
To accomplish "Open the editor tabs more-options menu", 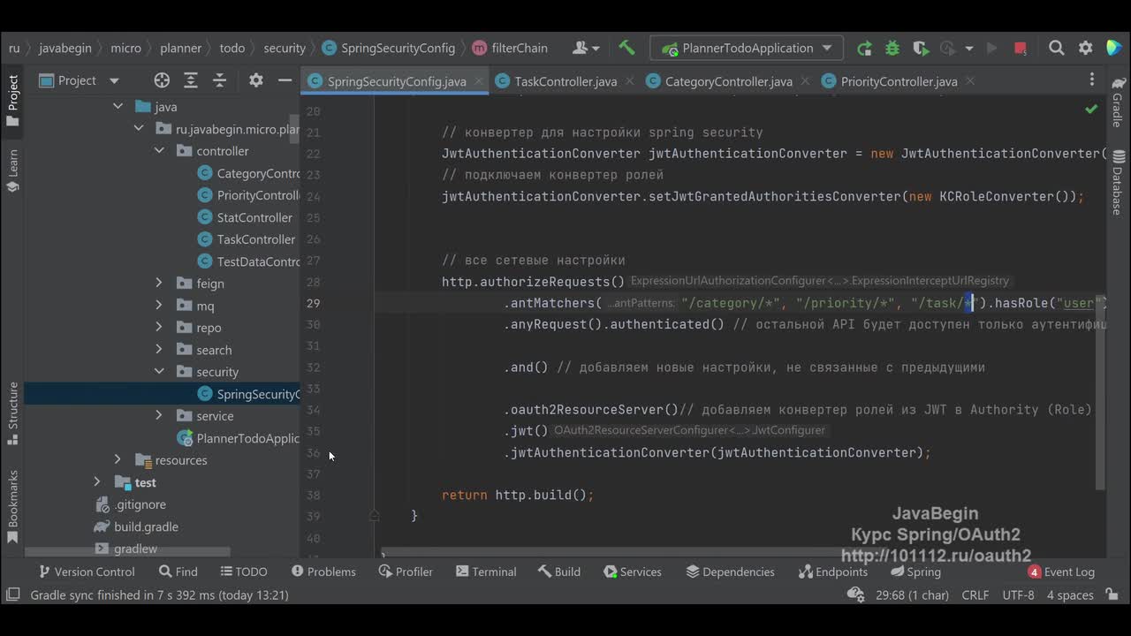I will (1092, 80).
